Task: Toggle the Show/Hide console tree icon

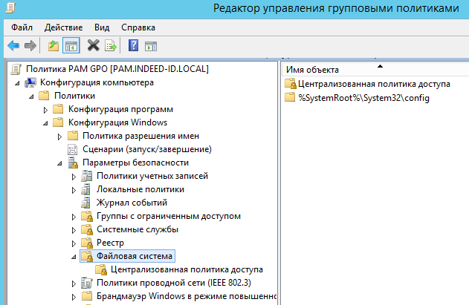Action: coord(71,46)
